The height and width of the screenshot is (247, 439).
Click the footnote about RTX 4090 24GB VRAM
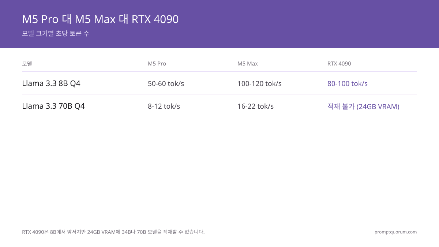(113, 232)
